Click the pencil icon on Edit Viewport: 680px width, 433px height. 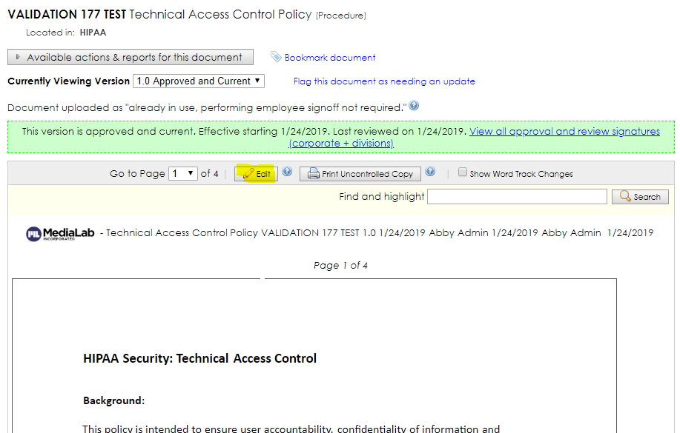click(x=248, y=174)
